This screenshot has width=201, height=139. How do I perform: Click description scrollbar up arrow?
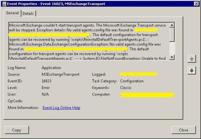point(172,25)
